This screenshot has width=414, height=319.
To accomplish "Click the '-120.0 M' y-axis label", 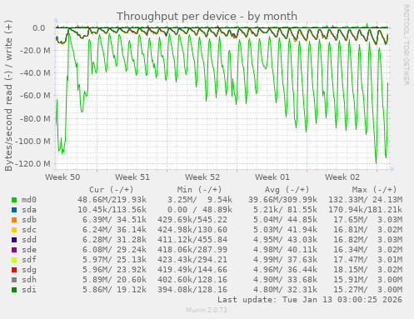I will click(32, 163).
